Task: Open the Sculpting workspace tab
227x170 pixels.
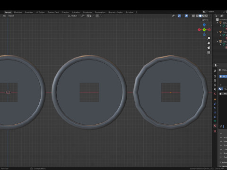Action: coord(29,12)
